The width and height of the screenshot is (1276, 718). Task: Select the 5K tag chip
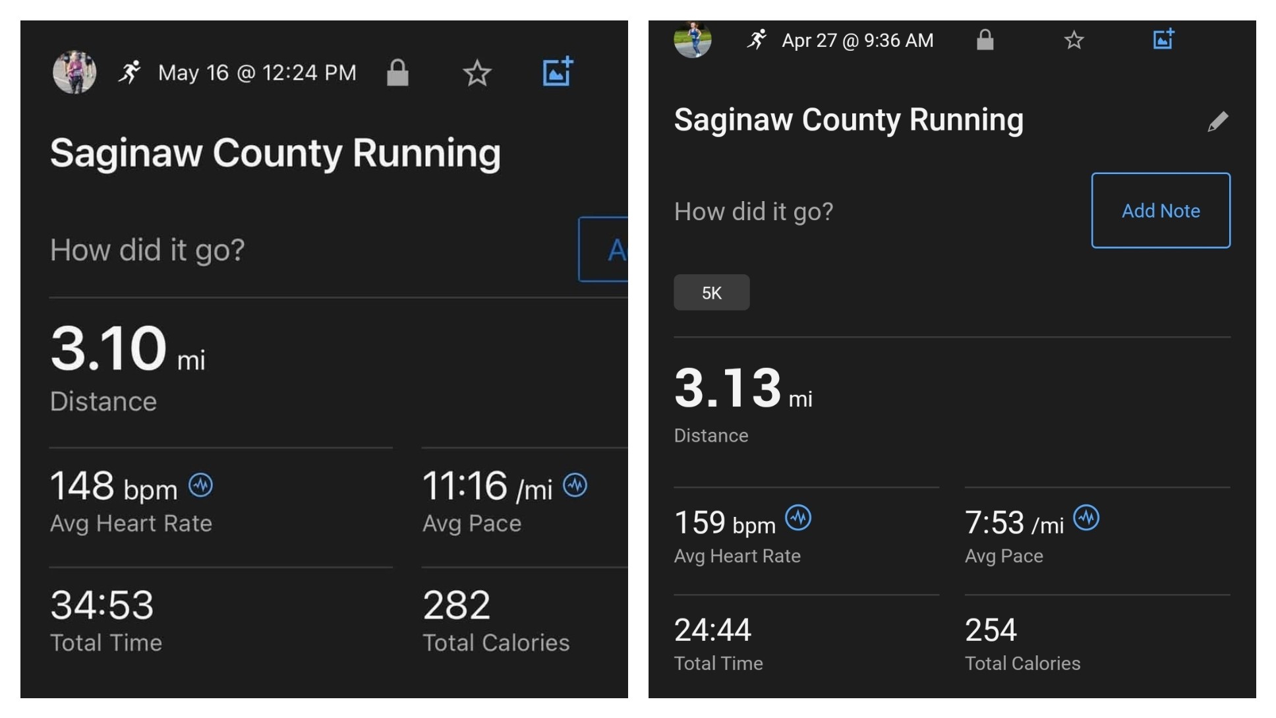[x=711, y=292]
